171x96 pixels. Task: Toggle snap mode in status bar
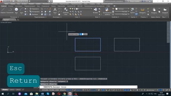(70, 90)
